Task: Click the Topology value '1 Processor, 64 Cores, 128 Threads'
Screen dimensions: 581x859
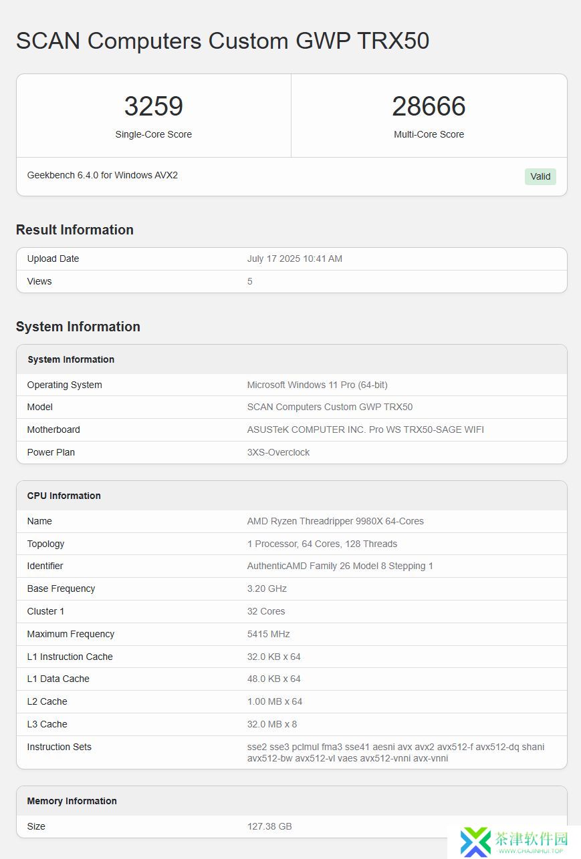Action: 322,544
